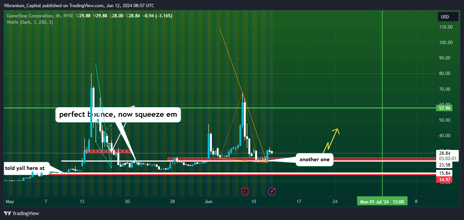464x220 pixels.
Task: Click the 03:02:01 countdown timer label
Action: (447, 158)
